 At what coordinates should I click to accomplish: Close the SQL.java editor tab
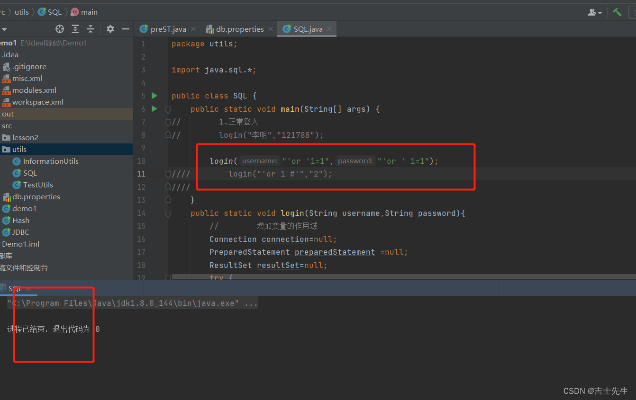coord(329,29)
